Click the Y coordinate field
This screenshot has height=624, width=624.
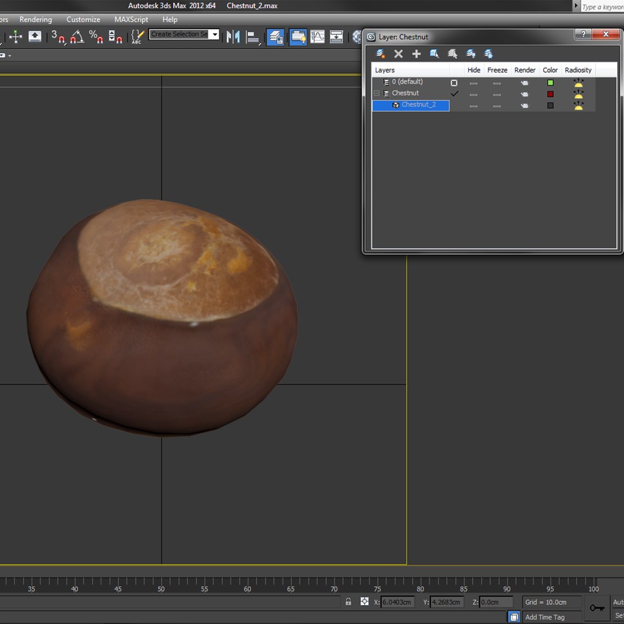(447, 602)
